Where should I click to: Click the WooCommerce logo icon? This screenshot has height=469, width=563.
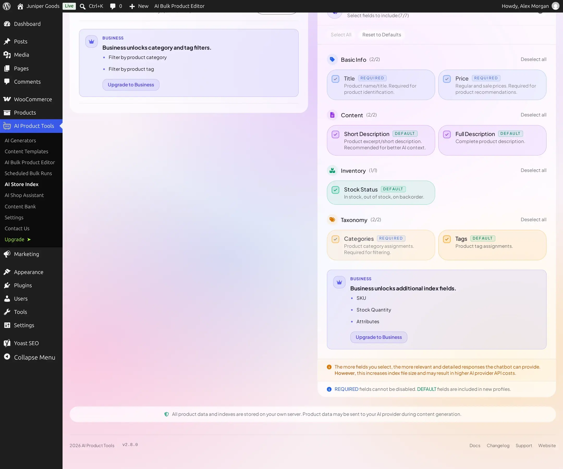click(7, 99)
